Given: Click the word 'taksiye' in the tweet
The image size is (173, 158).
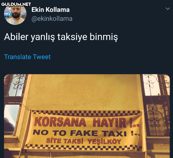Looking at the screenshot, I should pyautogui.click(x=72, y=37).
